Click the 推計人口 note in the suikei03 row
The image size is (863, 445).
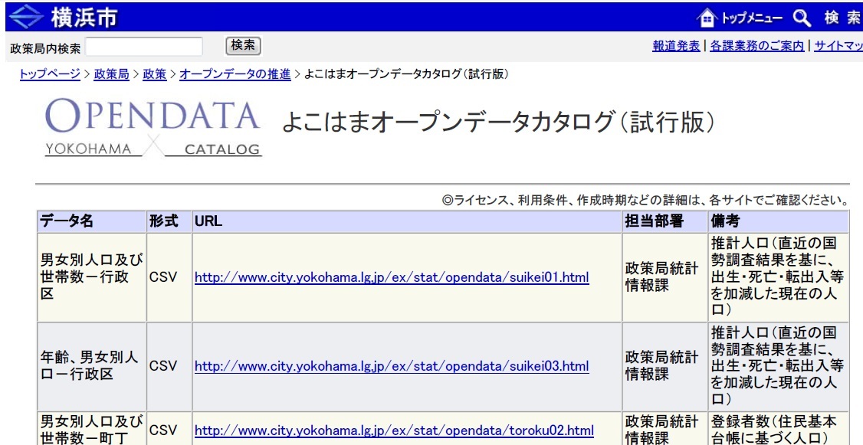pos(779,366)
